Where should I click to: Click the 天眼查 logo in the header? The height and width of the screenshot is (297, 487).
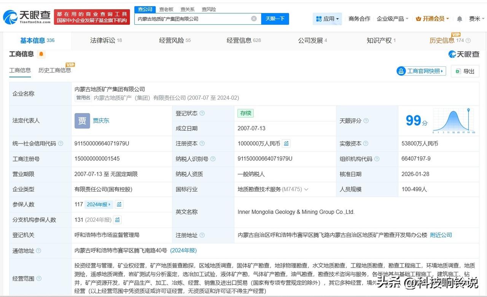click(x=27, y=17)
